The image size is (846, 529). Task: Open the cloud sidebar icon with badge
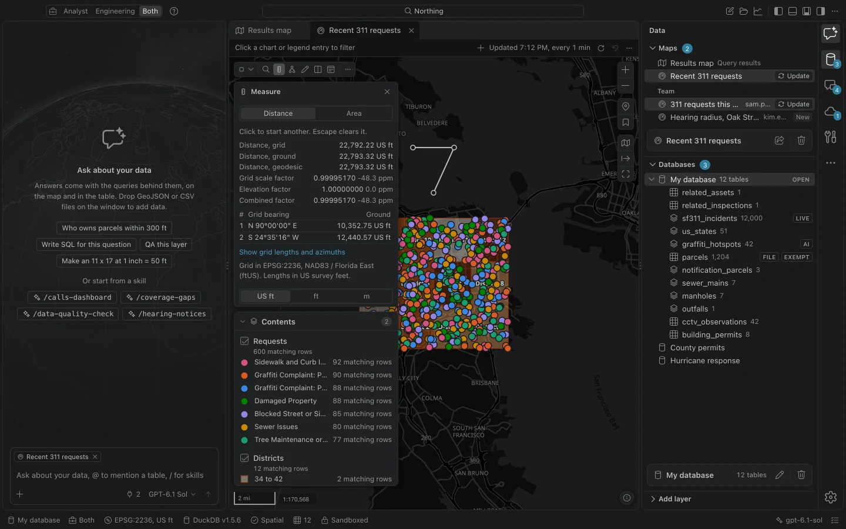(830, 111)
